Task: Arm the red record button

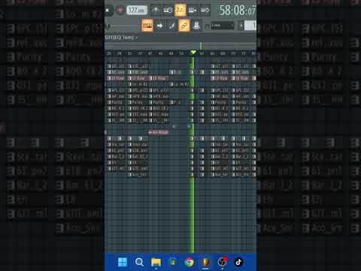Action: click(x=120, y=11)
